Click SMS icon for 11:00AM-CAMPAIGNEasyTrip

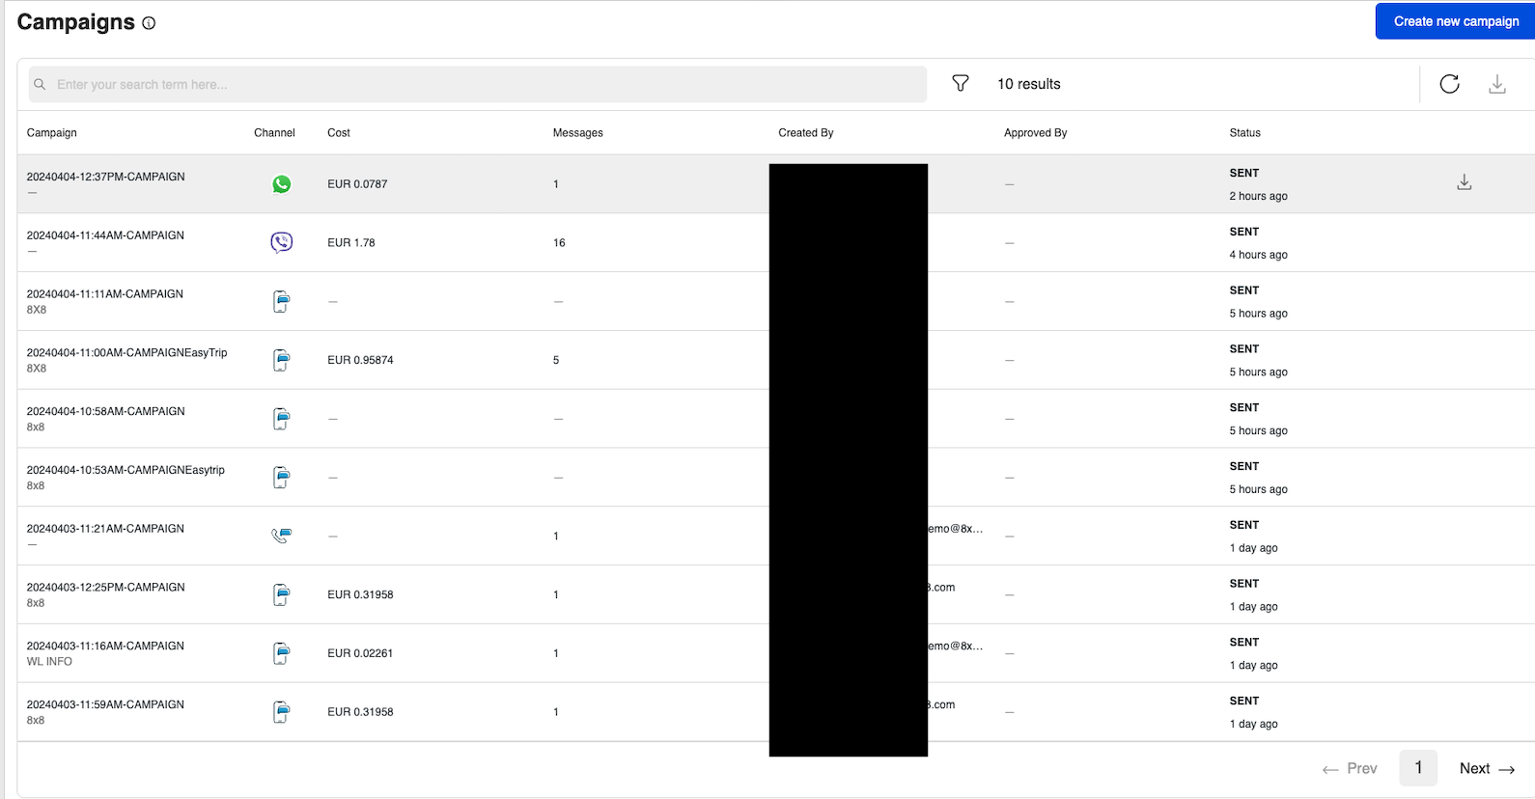click(281, 360)
